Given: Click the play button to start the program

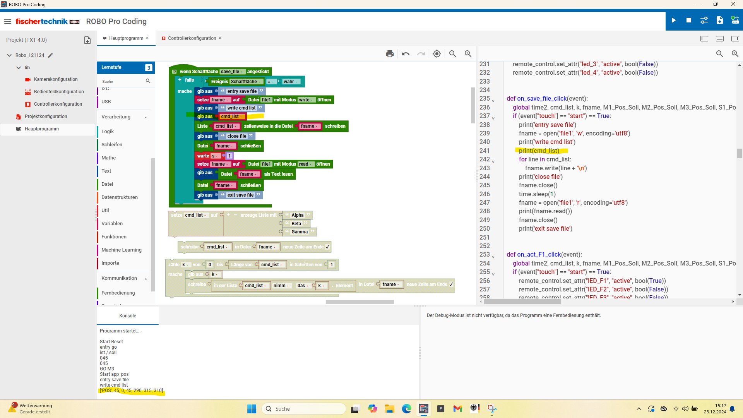Looking at the screenshot, I should click(x=673, y=21).
